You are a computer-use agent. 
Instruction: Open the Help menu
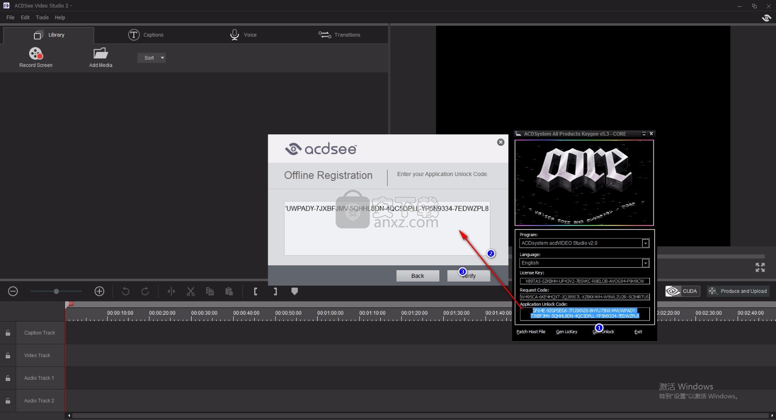point(60,17)
